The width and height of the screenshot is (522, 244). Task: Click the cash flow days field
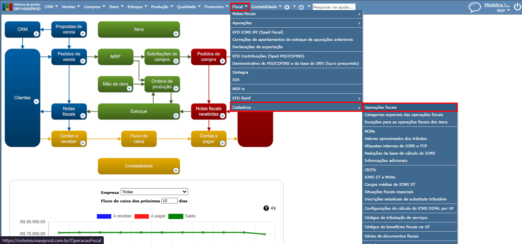click(x=169, y=201)
